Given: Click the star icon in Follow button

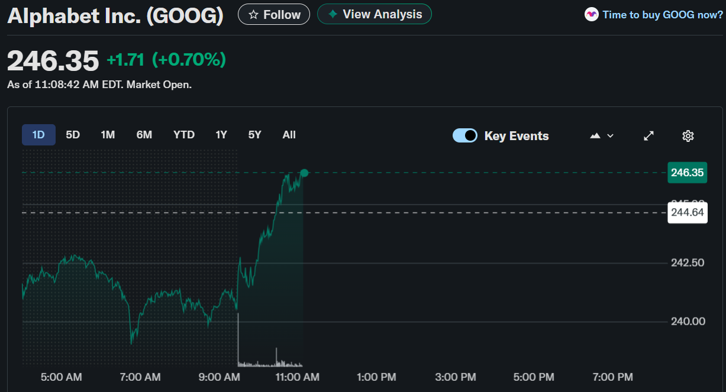Looking at the screenshot, I should pos(253,15).
